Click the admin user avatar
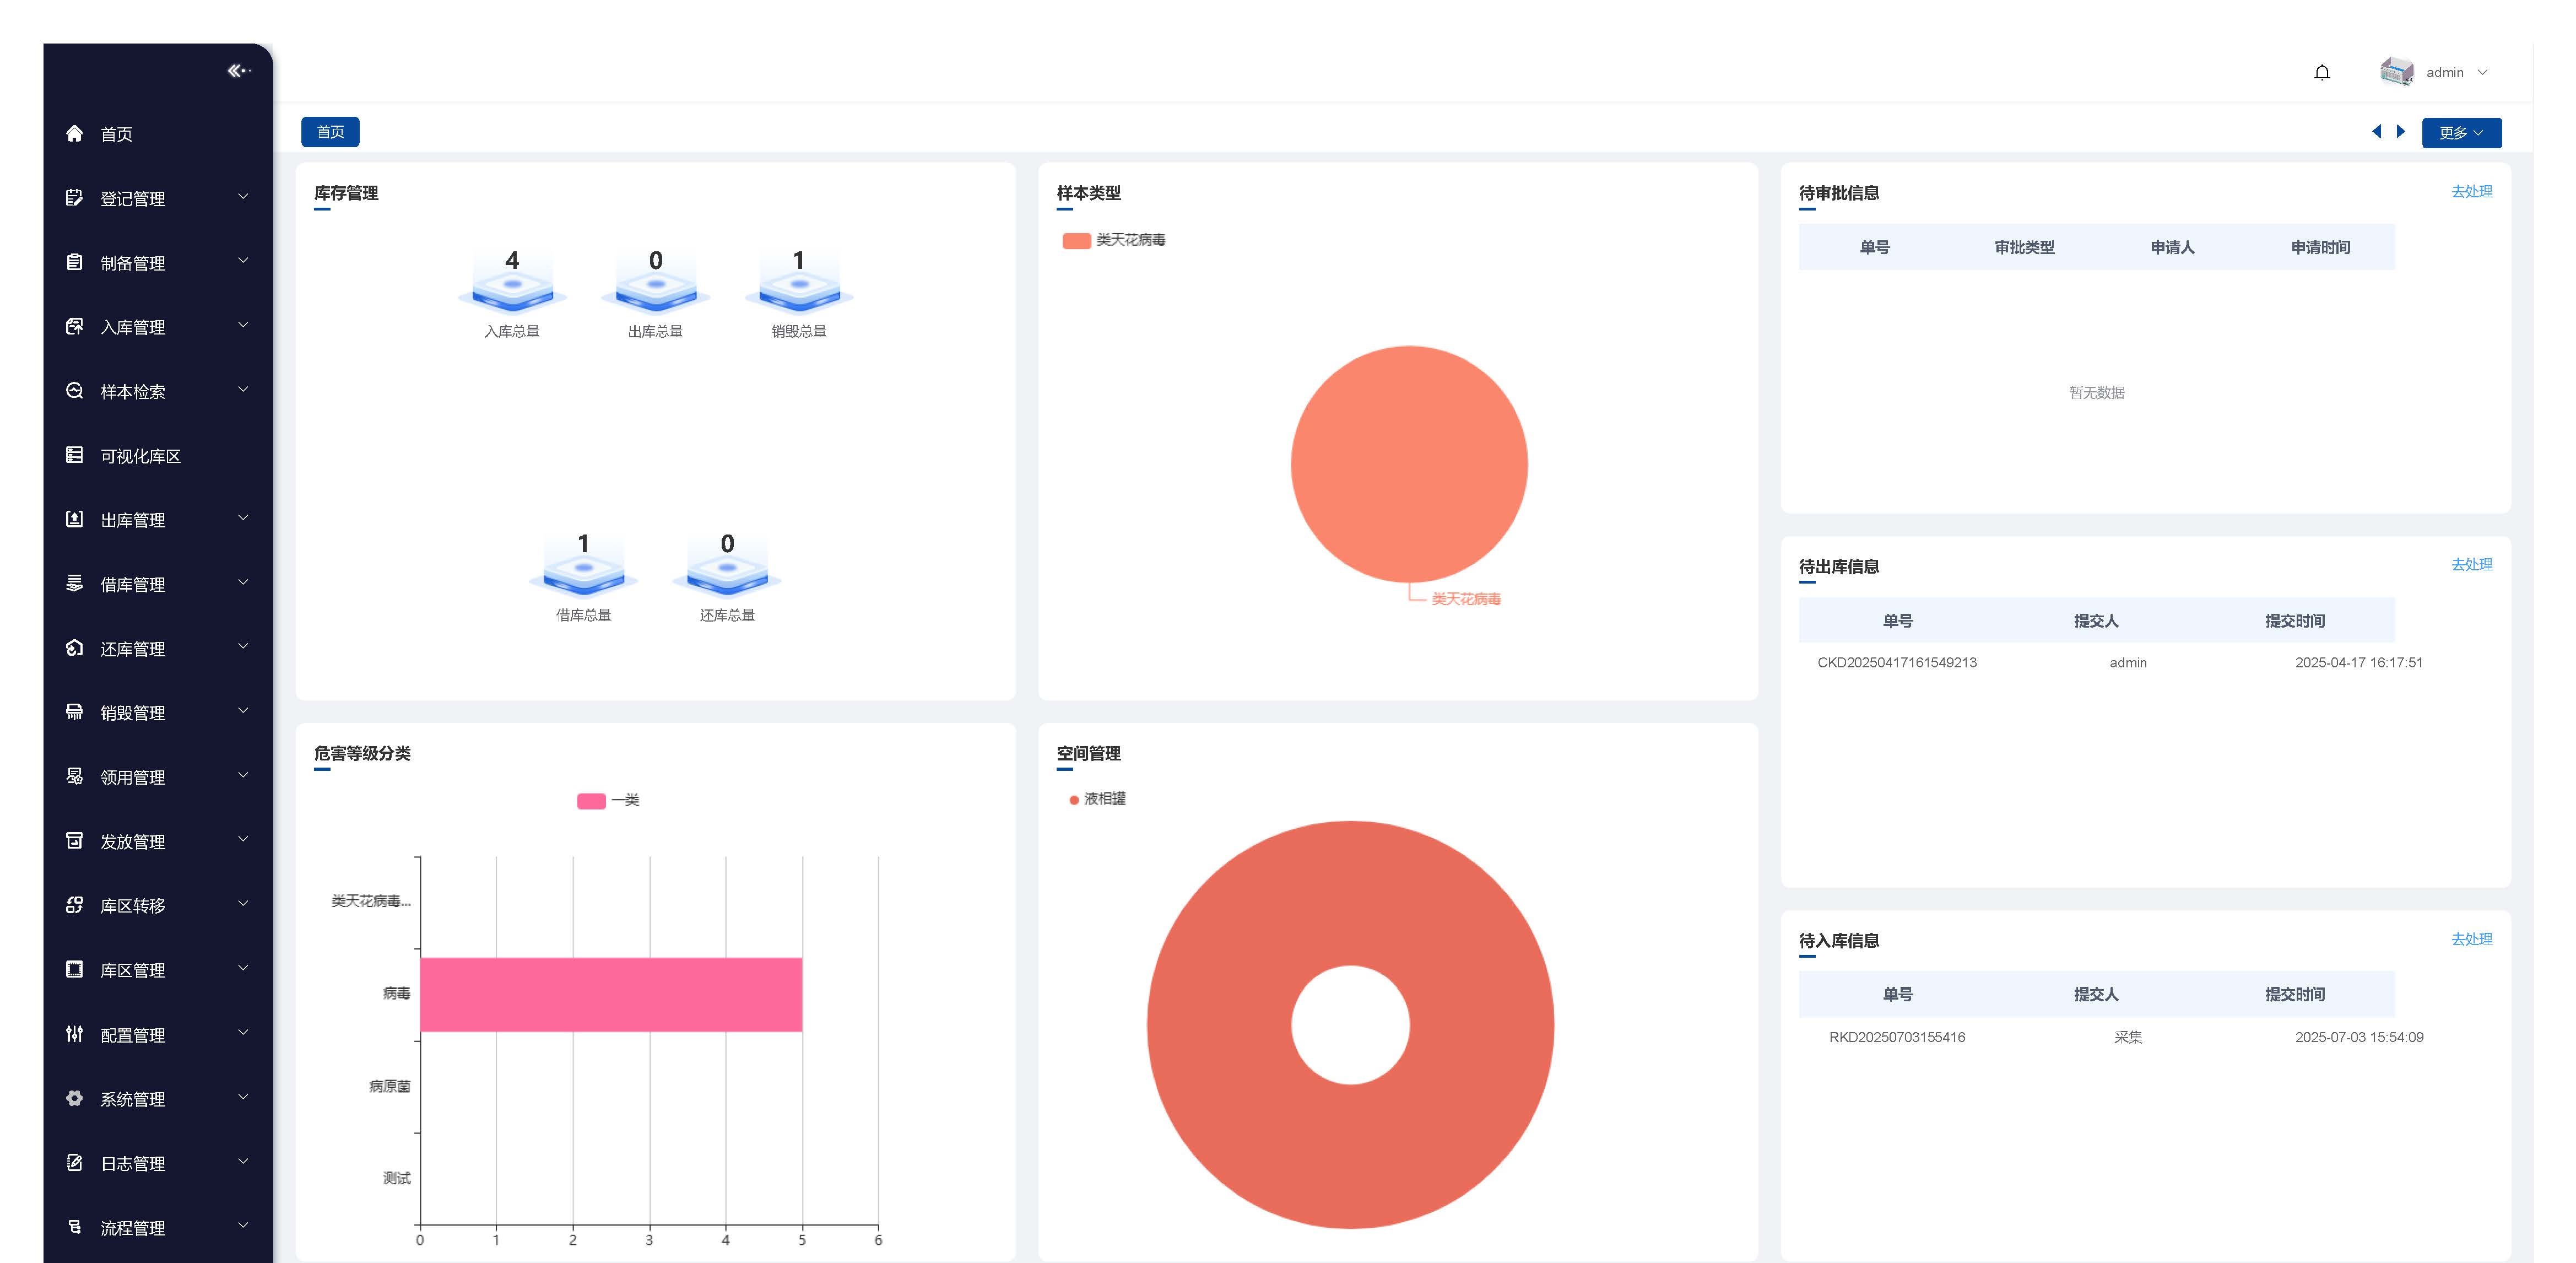The image size is (2576, 1263). click(2396, 72)
